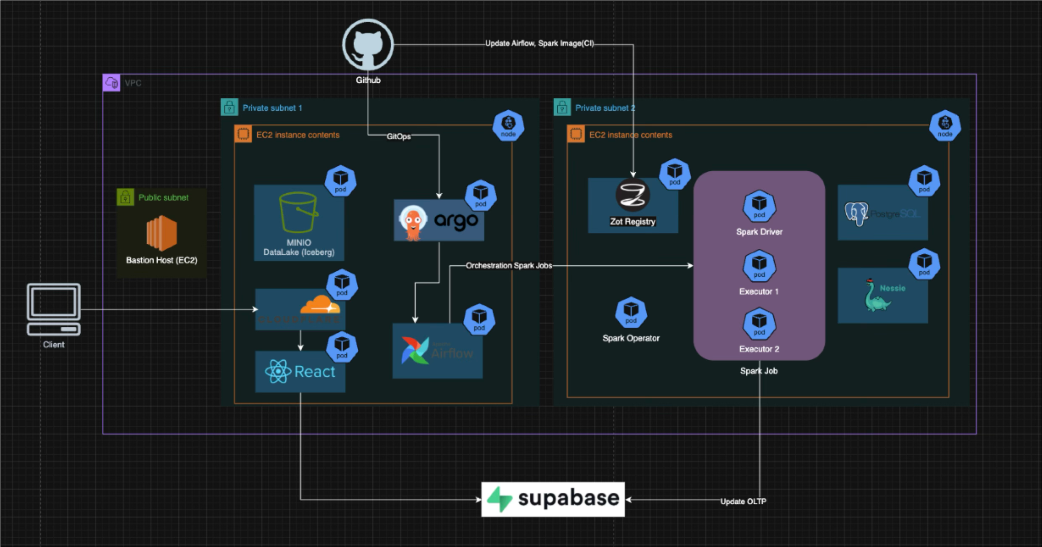Click the 'Executor 2' label
Image resolution: width=1042 pixels, height=547 pixels.
[759, 349]
